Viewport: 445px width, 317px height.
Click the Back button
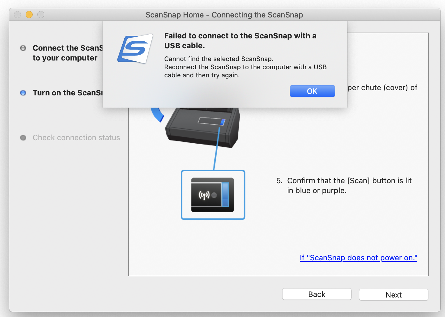click(317, 294)
